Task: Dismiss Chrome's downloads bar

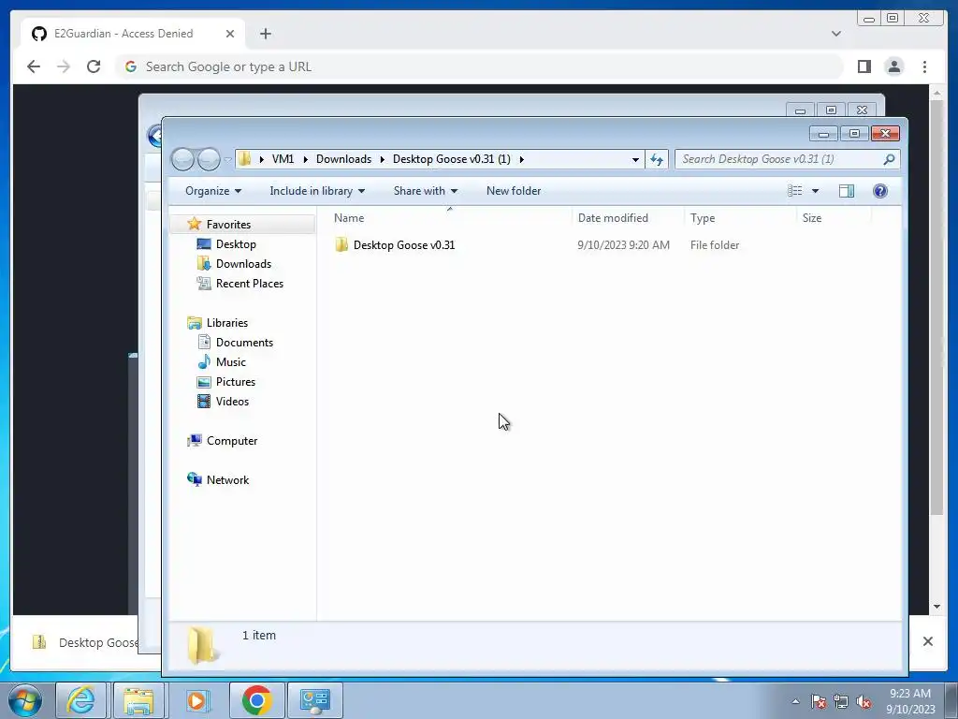Action: 927,640
